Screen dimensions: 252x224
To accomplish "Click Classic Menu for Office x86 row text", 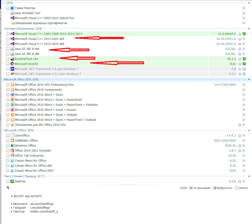I will click(33, 165).
